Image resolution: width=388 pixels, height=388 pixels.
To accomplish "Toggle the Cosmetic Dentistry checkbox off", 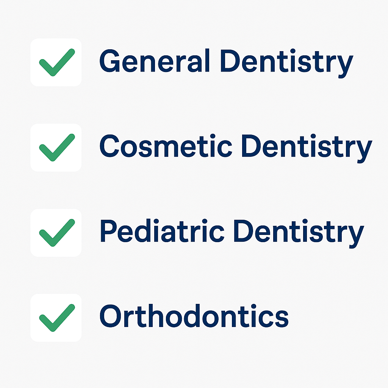I will 56,147.
